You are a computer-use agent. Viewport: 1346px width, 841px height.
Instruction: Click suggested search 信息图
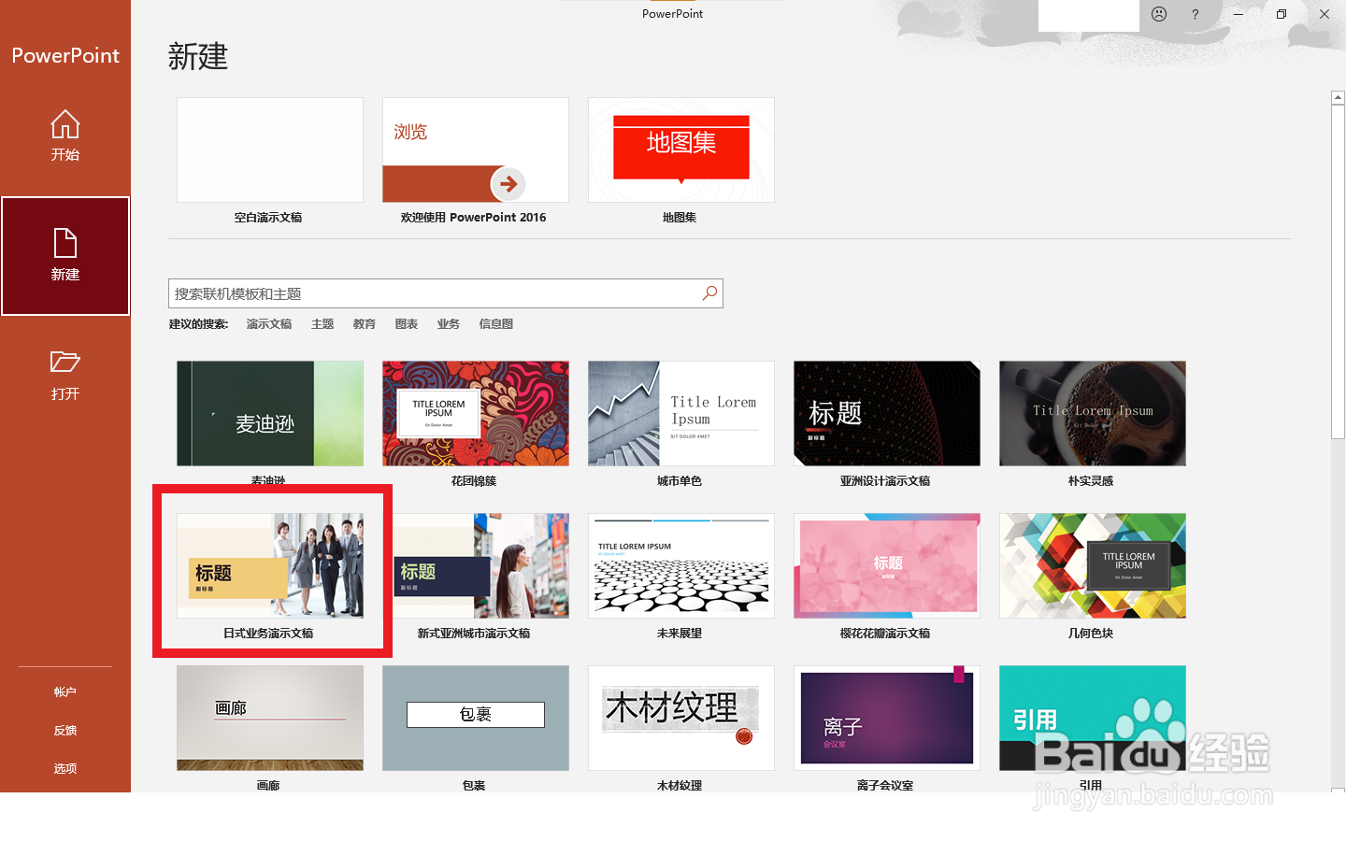pos(496,324)
